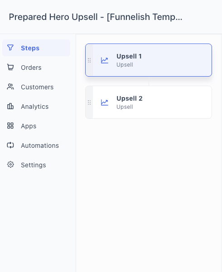
Task: Click the Apps grid icon
Action: pos(10,126)
